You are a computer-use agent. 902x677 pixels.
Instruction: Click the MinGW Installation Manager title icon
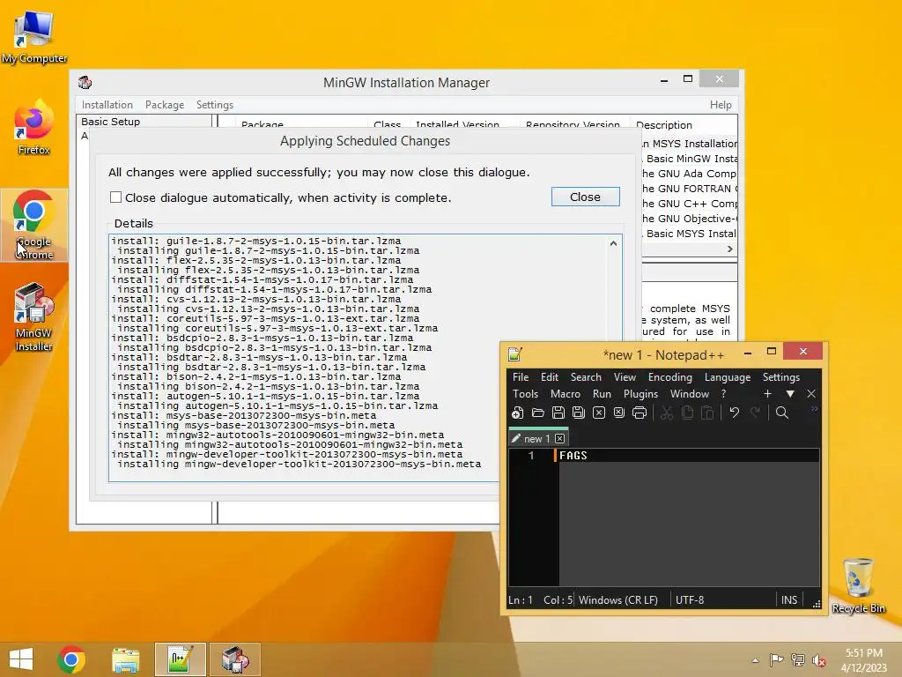point(85,82)
